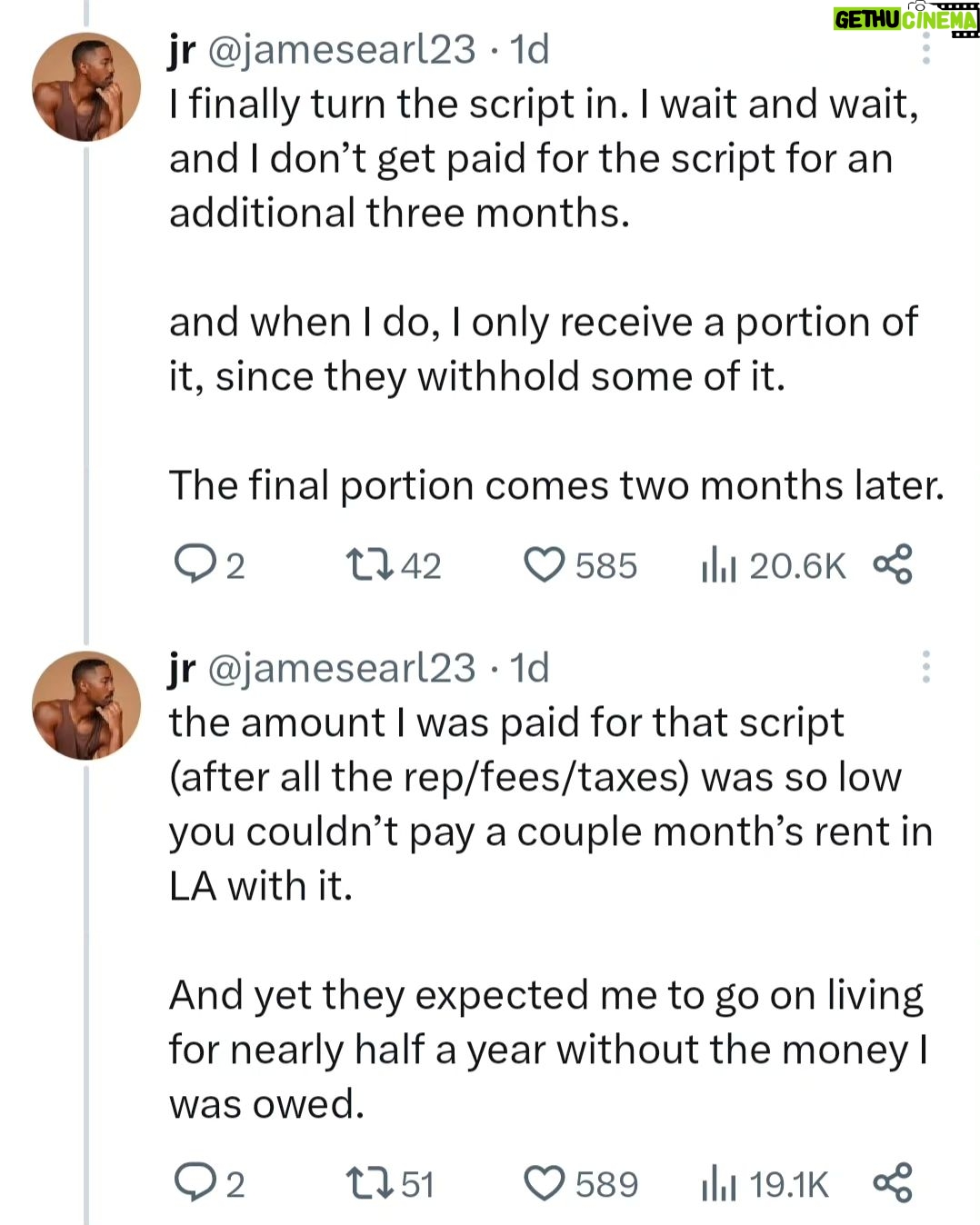This screenshot has width=980, height=1225.
Task: Retweet the tweet with 51 reposts
Action: pos(370,1183)
